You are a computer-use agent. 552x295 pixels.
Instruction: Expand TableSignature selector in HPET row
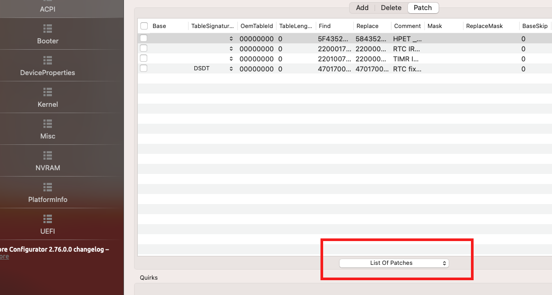[x=231, y=39]
